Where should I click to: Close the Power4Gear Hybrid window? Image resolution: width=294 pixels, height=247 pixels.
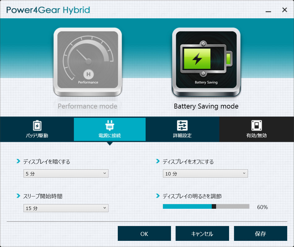pyautogui.click(x=284, y=10)
